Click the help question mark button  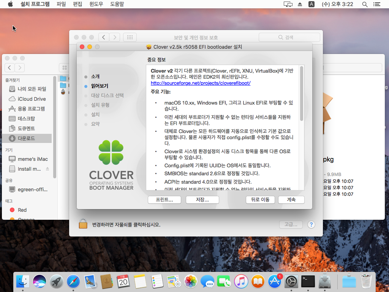[311, 224]
